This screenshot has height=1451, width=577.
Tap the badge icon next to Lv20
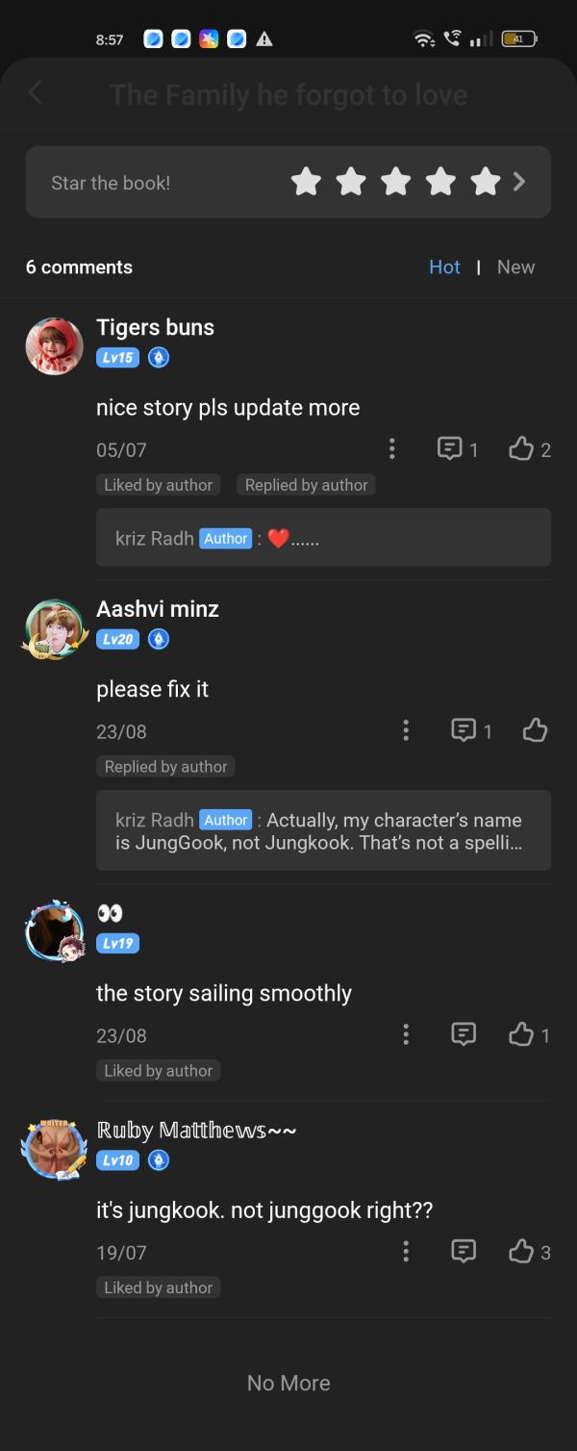tap(159, 639)
